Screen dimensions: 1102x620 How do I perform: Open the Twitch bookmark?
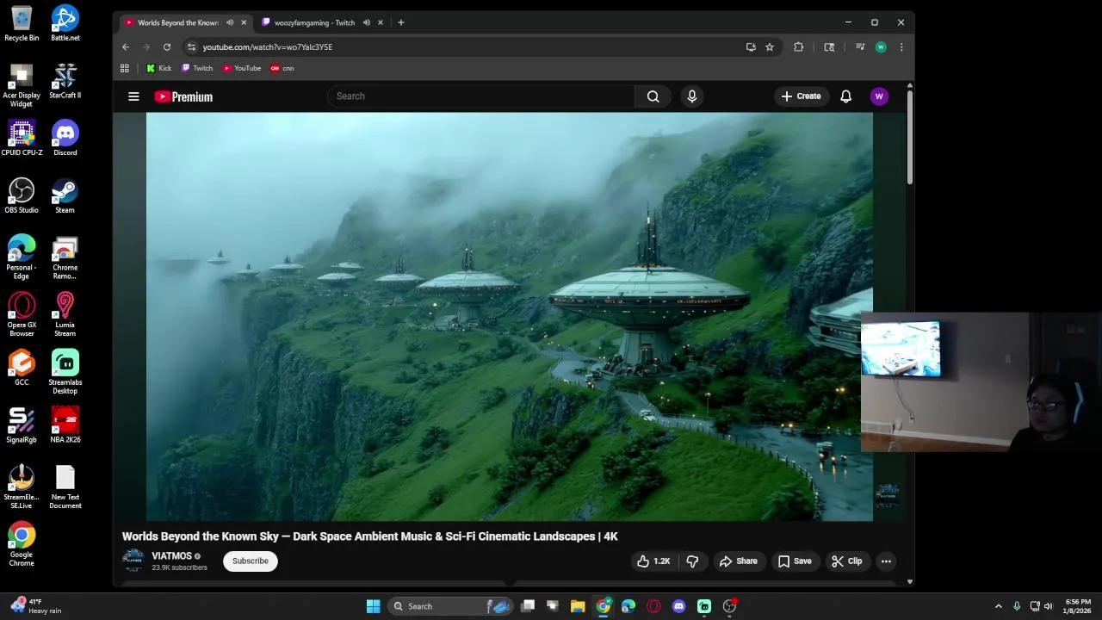[x=197, y=68]
